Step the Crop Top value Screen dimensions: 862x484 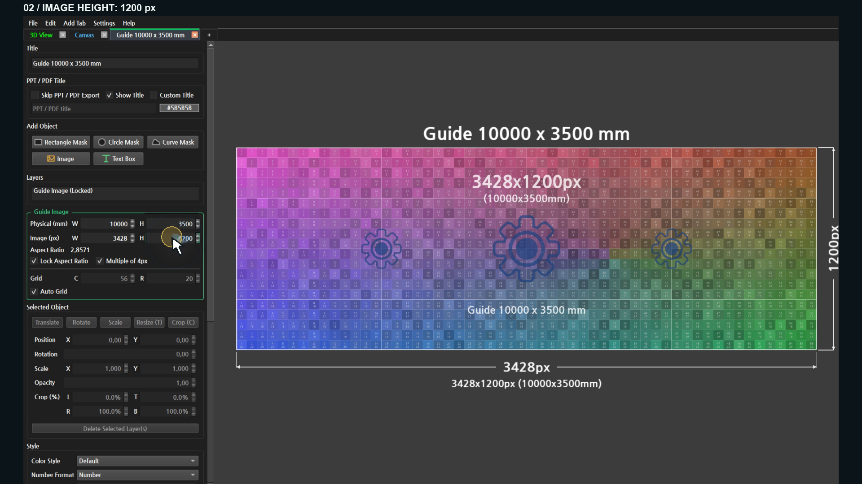tap(194, 397)
